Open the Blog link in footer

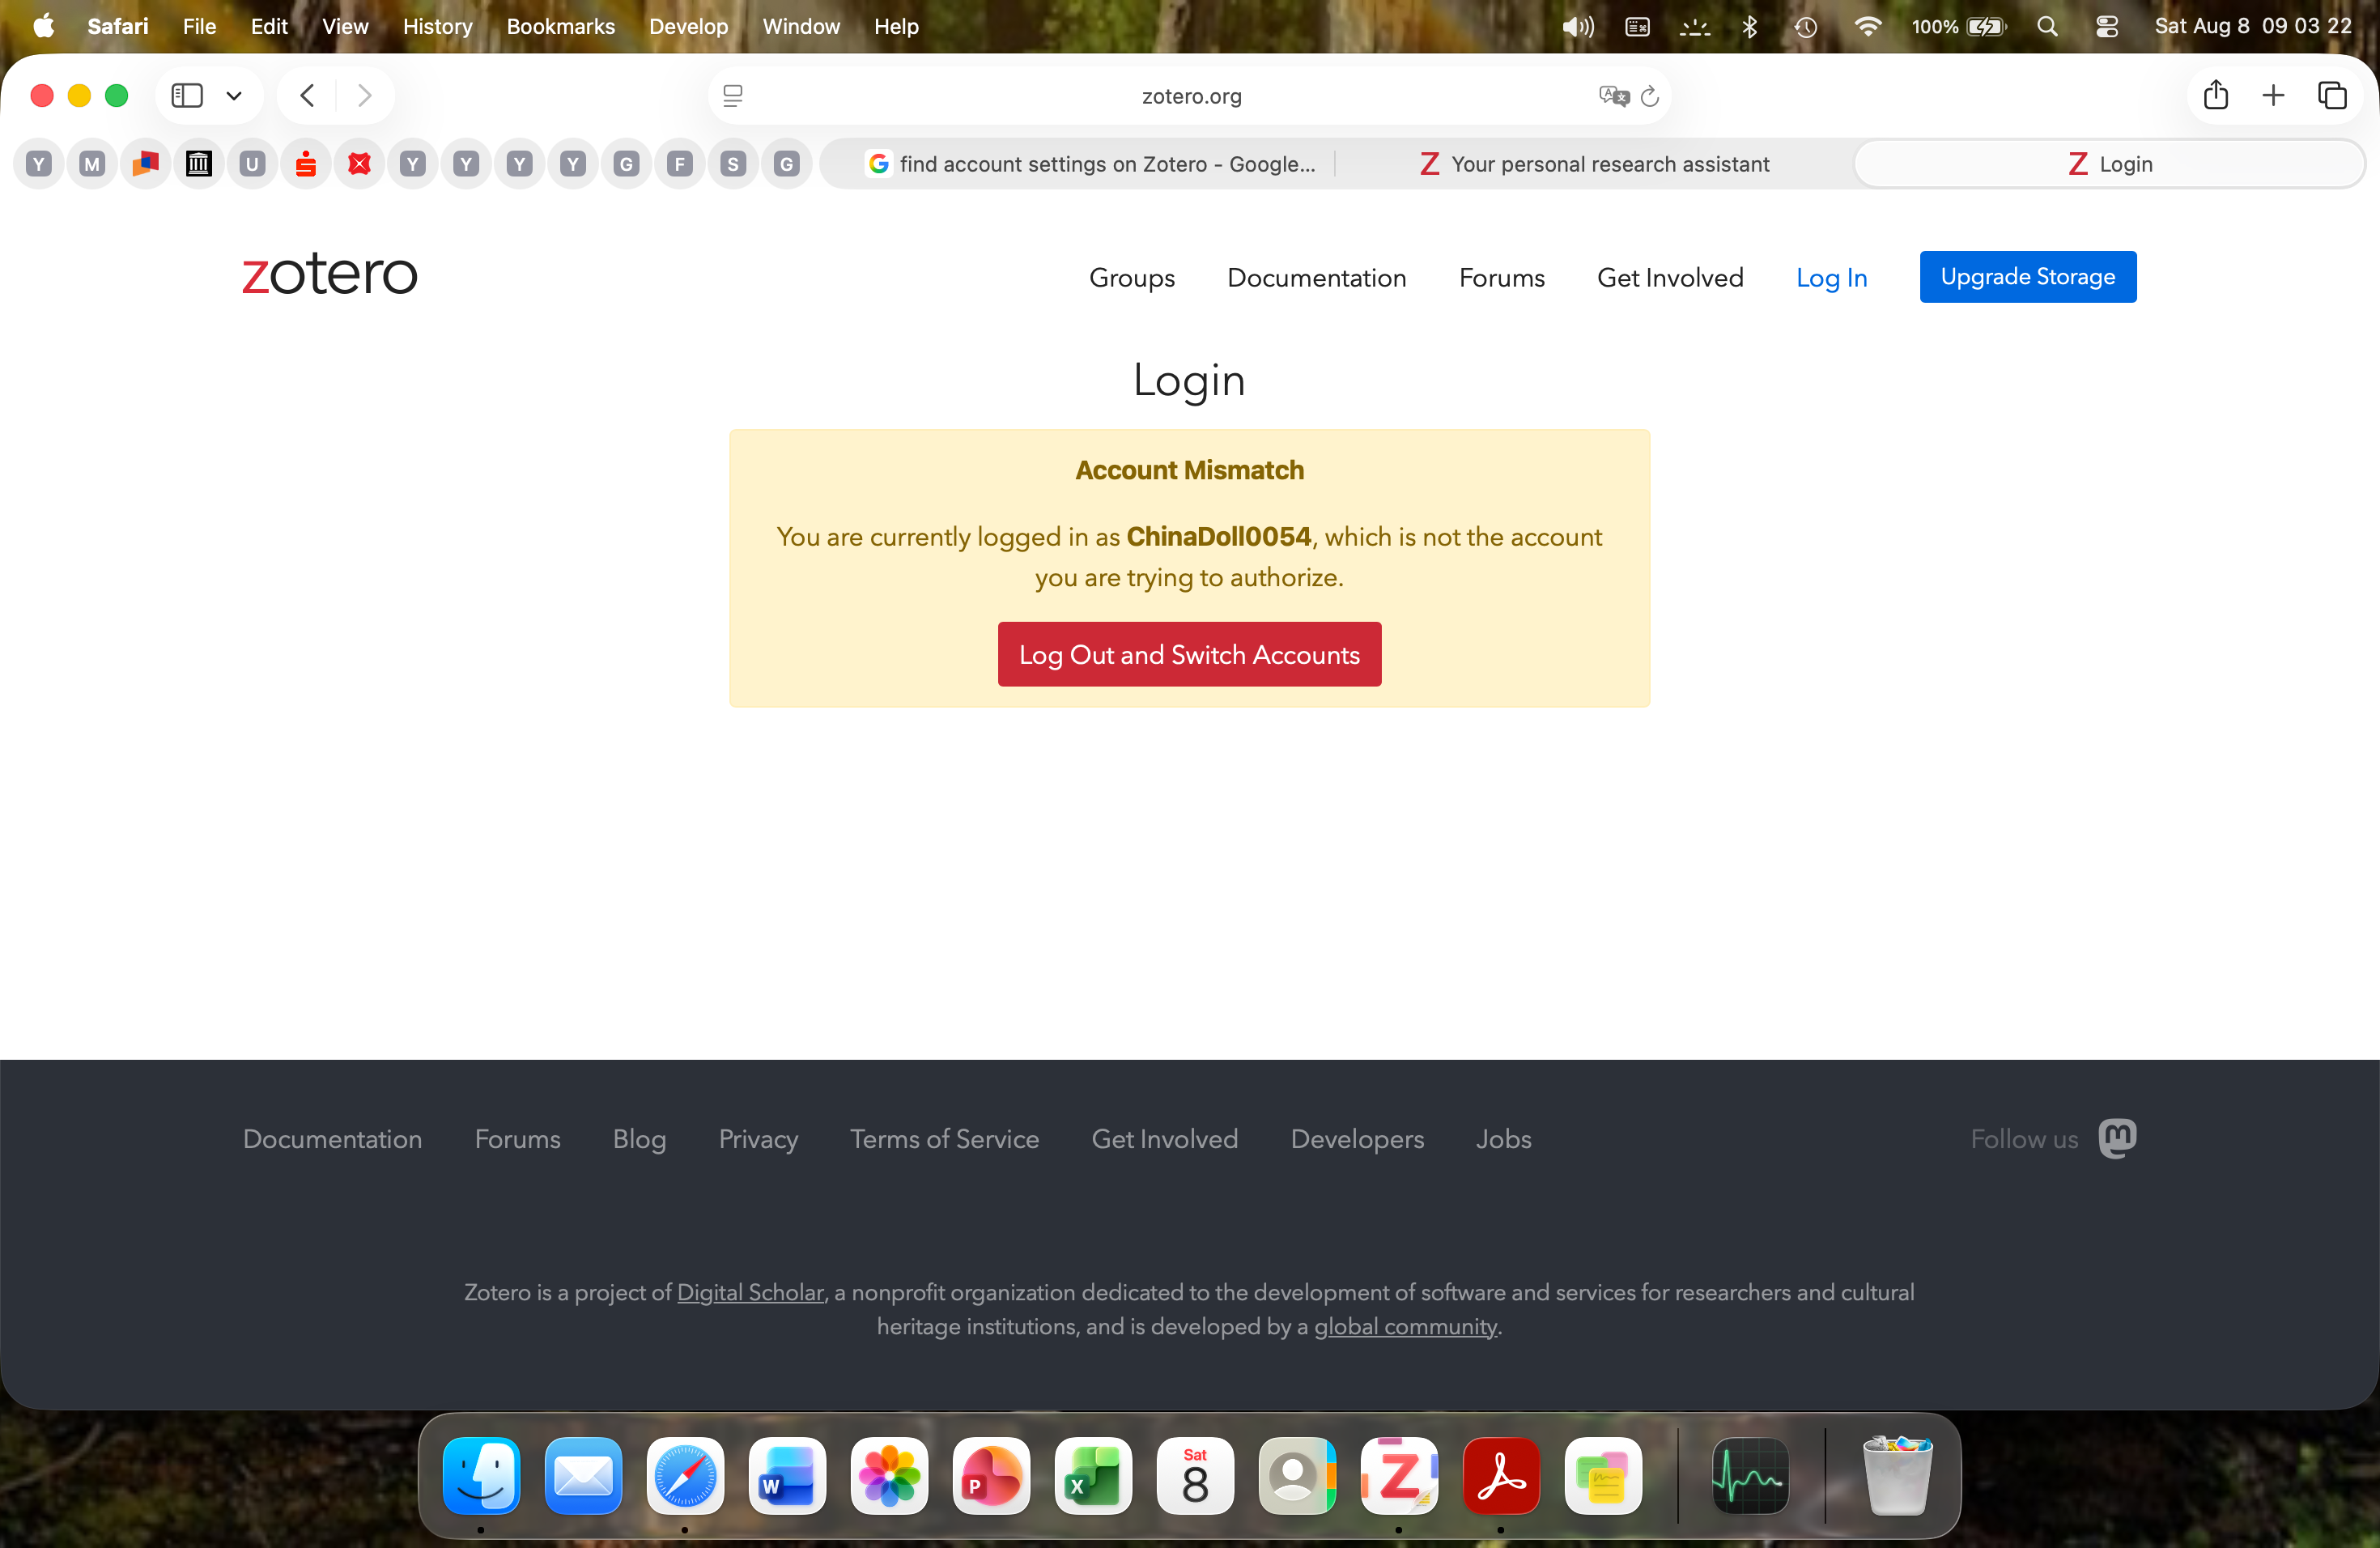[640, 1139]
